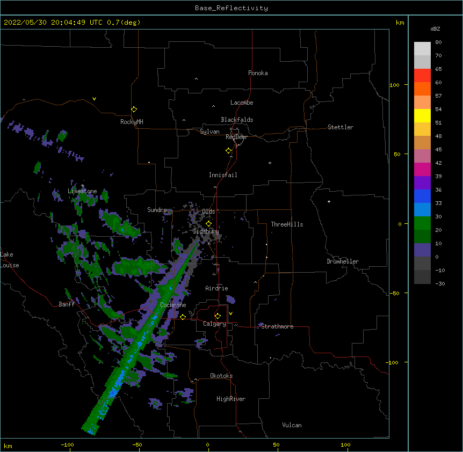Click the yellow V marker east of Calgary
463x452 pixels.
tap(230, 314)
